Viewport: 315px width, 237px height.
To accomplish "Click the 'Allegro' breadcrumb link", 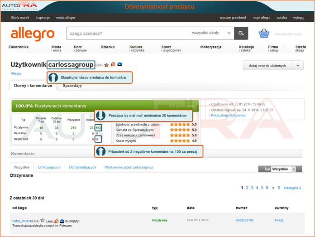I will (x=16, y=73).
